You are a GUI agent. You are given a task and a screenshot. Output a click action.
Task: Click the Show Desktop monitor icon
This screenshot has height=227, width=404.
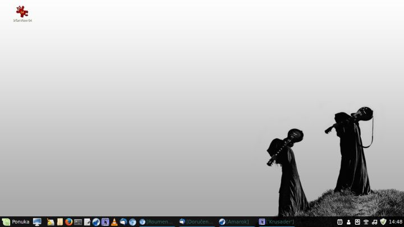(37, 222)
